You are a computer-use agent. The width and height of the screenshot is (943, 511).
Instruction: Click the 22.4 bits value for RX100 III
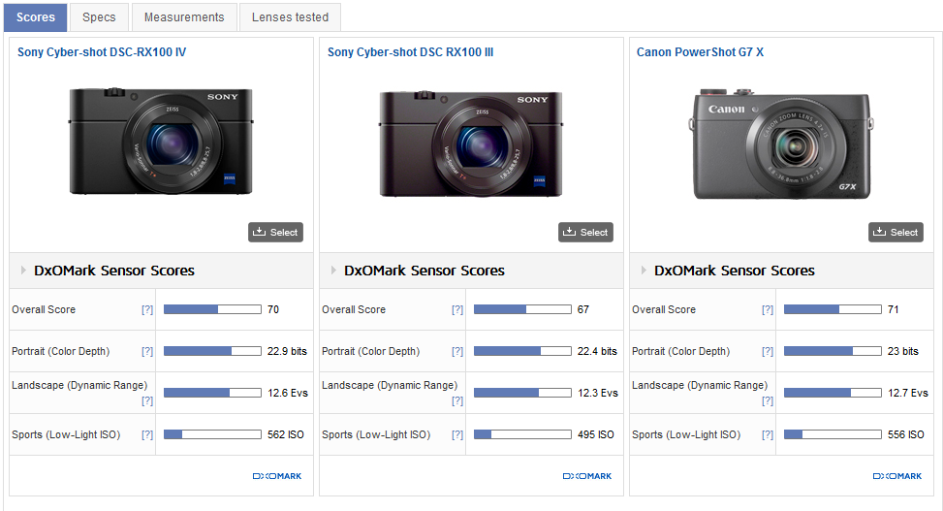point(597,351)
